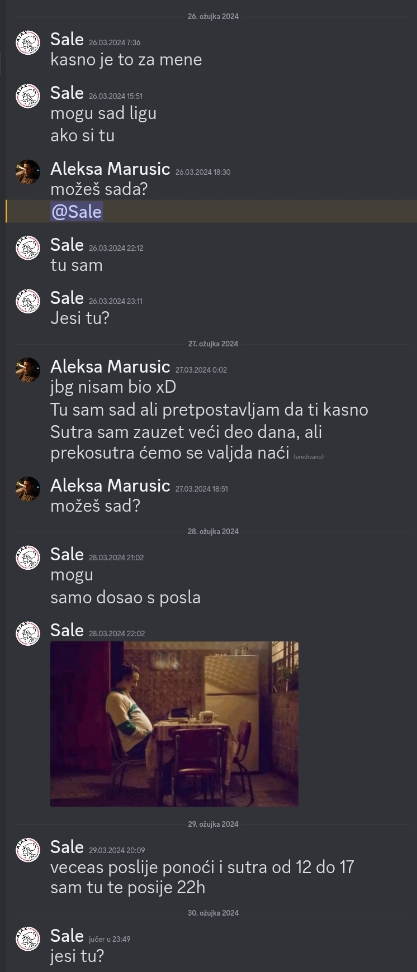
Task: Click Aleksa's avatar beside 'možeš sad?' at 18:51
Action: pyautogui.click(x=28, y=489)
